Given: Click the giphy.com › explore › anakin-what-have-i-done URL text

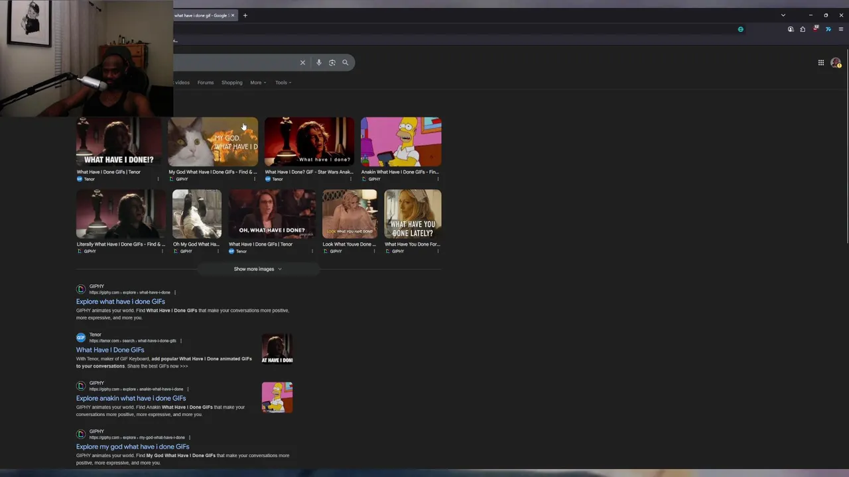Looking at the screenshot, I should tap(136, 389).
